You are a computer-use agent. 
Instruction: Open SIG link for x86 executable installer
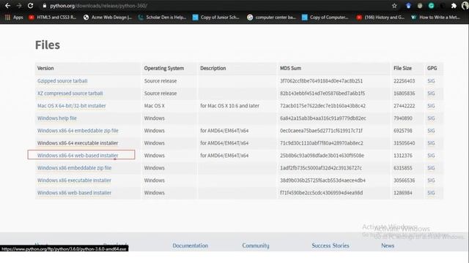point(431,180)
